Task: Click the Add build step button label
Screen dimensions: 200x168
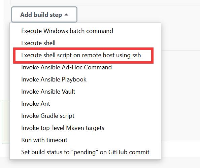Action: [x=41, y=15]
